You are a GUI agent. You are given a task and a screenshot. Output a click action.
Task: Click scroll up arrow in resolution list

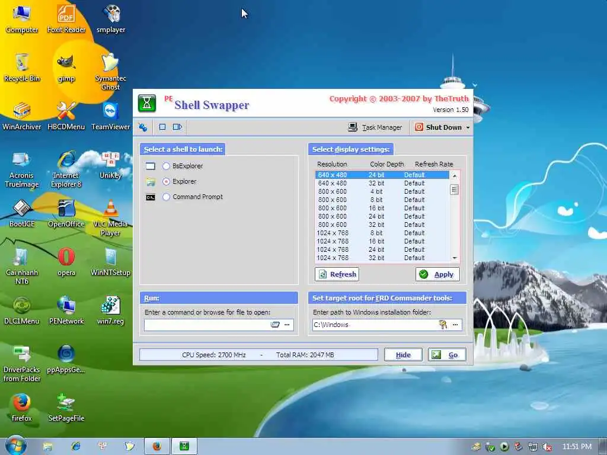tap(455, 175)
